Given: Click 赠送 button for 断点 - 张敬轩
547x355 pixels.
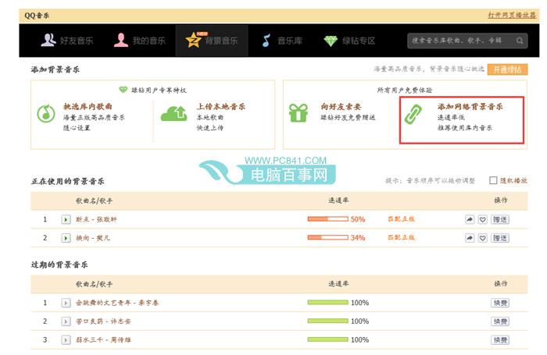Looking at the screenshot, I should click(x=499, y=219).
